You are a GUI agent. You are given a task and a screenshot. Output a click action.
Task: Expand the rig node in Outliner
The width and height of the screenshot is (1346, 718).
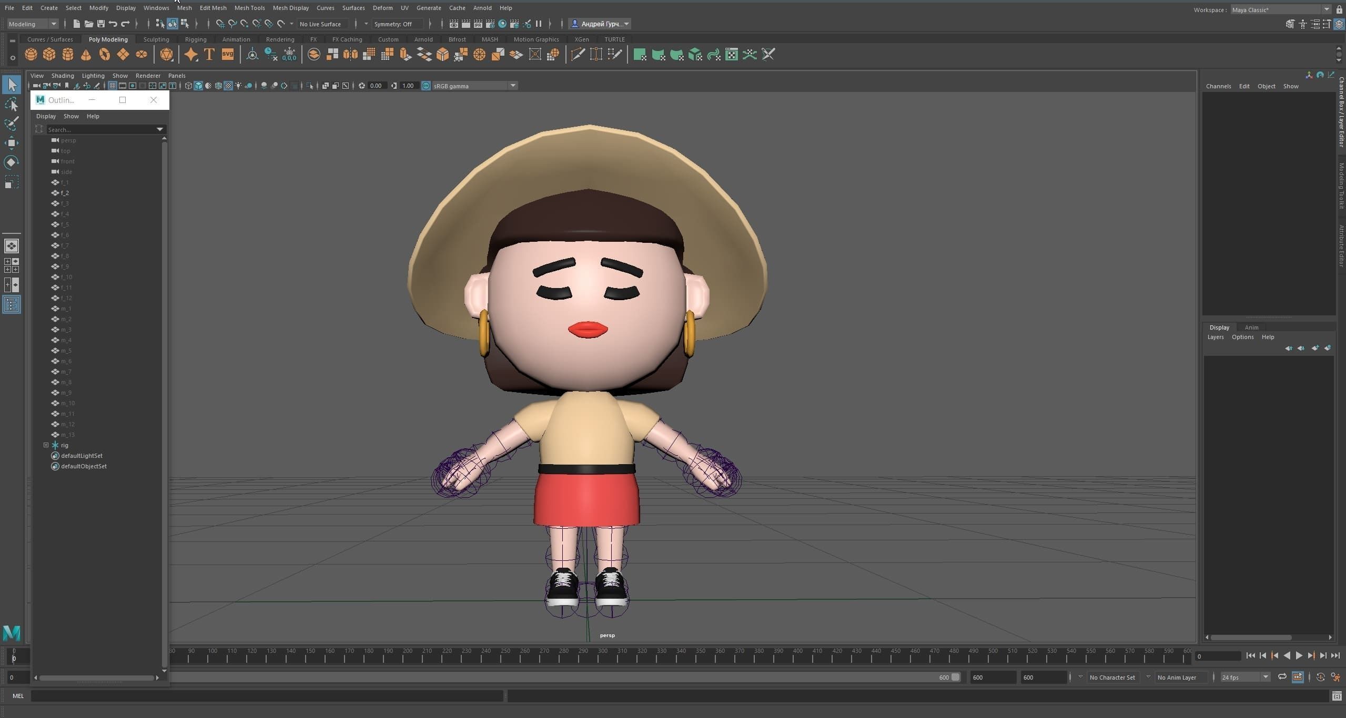pyautogui.click(x=46, y=445)
